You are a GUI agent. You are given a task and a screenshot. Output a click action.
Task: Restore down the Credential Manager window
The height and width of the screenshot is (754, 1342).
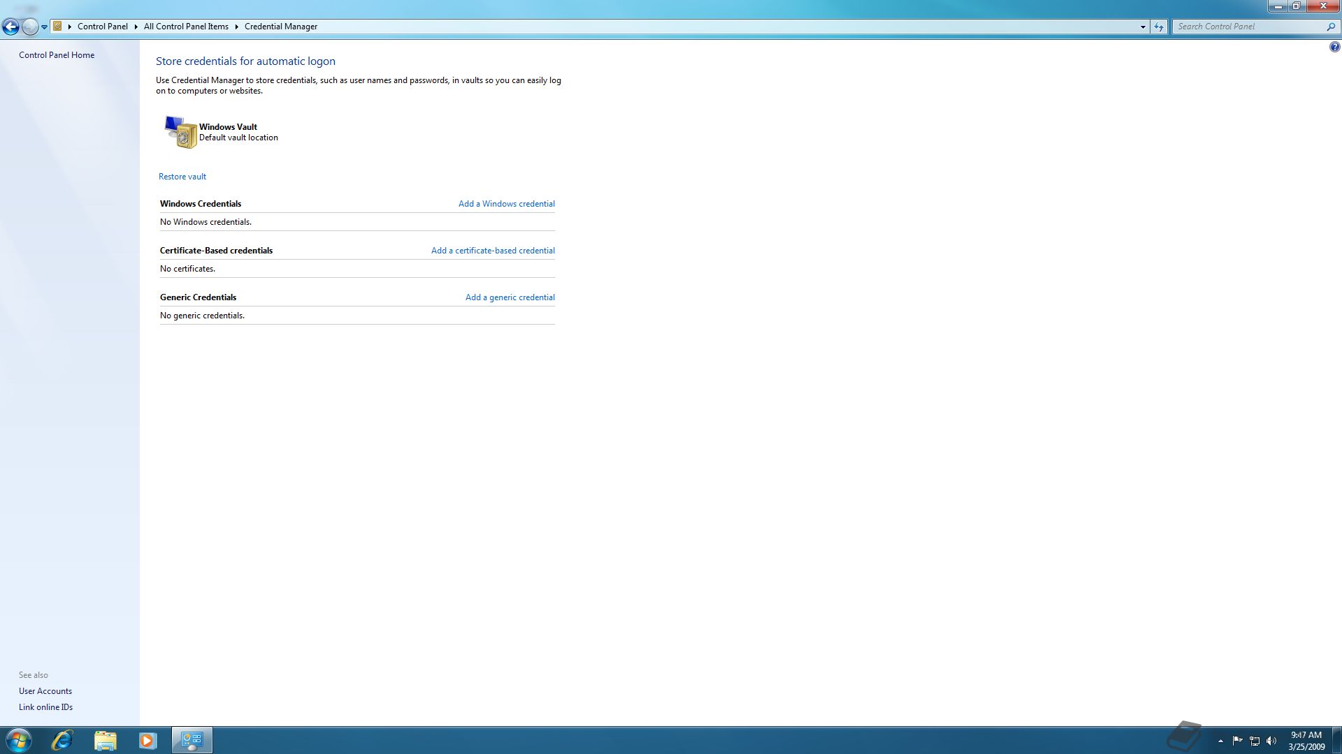pos(1297,6)
